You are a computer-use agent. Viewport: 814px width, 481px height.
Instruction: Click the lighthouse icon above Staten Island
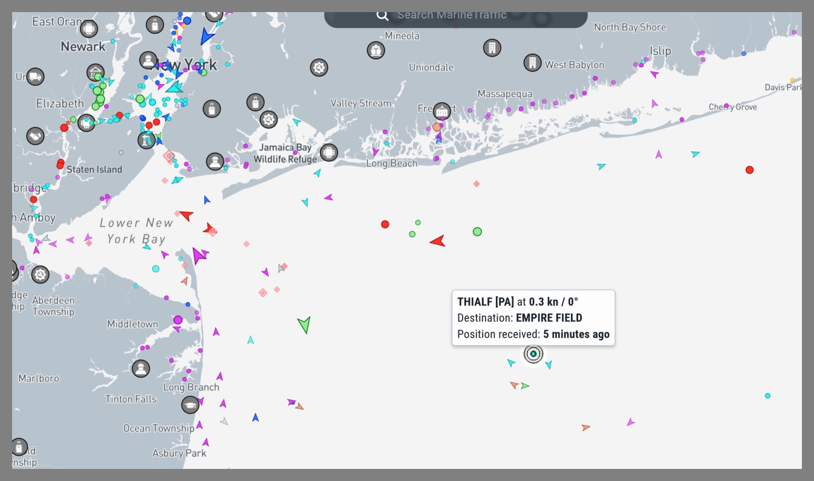click(146, 140)
